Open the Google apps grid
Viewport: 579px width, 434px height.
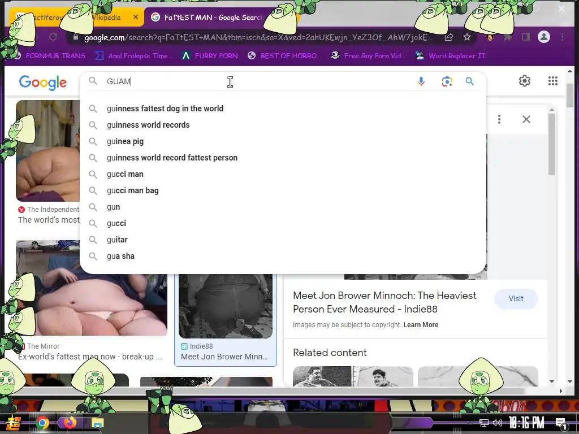[553, 81]
